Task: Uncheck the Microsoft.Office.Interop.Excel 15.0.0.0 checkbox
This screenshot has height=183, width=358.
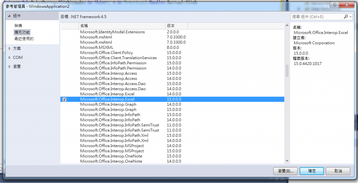Action: click(64, 99)
